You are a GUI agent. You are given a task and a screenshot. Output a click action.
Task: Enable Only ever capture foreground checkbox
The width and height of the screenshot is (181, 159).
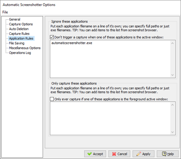pyautogui.click(x=52, y=99)
